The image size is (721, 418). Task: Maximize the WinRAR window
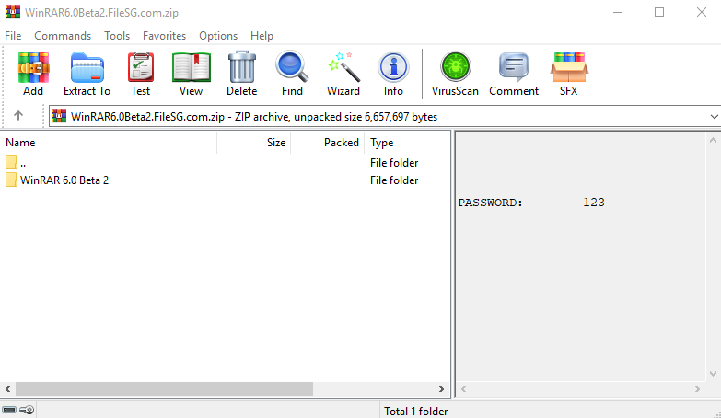pyautogui.click(x=659, y=12)
